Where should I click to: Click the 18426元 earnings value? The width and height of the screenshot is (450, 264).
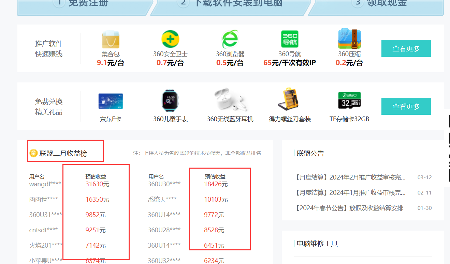[x=216, y=184]
